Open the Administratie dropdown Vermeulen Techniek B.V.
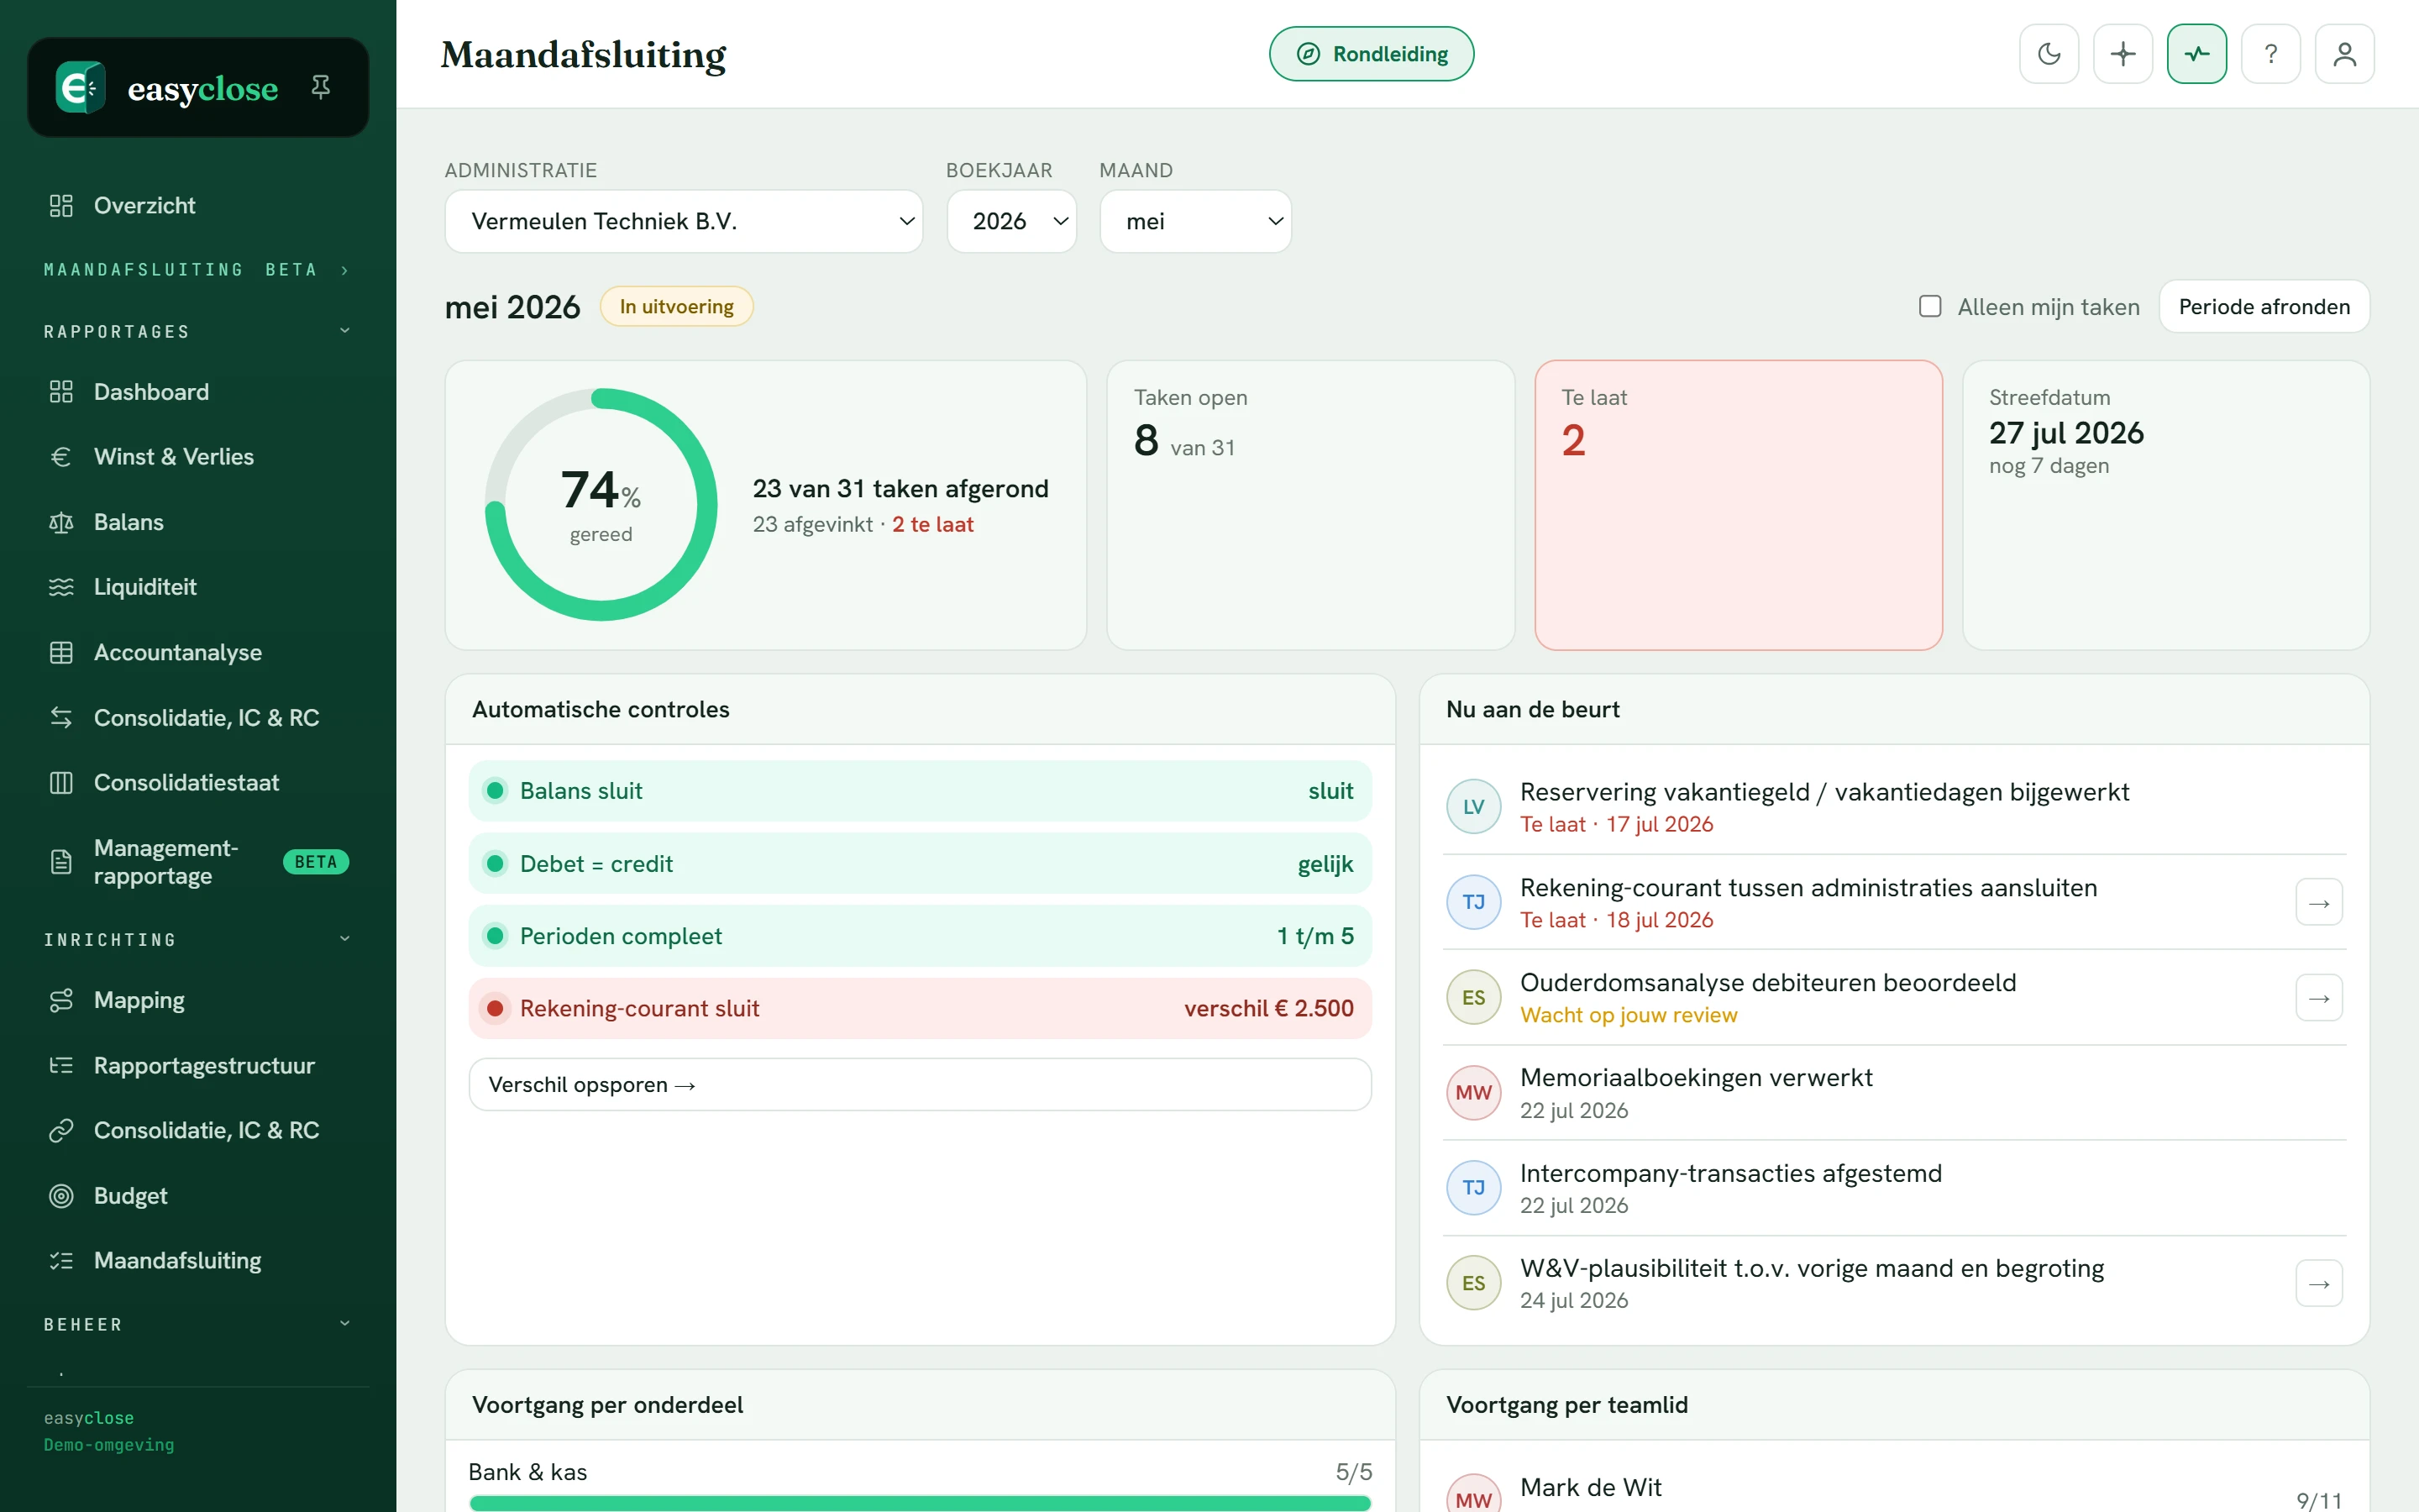Viewport: 2419px width, 1512px height. click(684, 221)
